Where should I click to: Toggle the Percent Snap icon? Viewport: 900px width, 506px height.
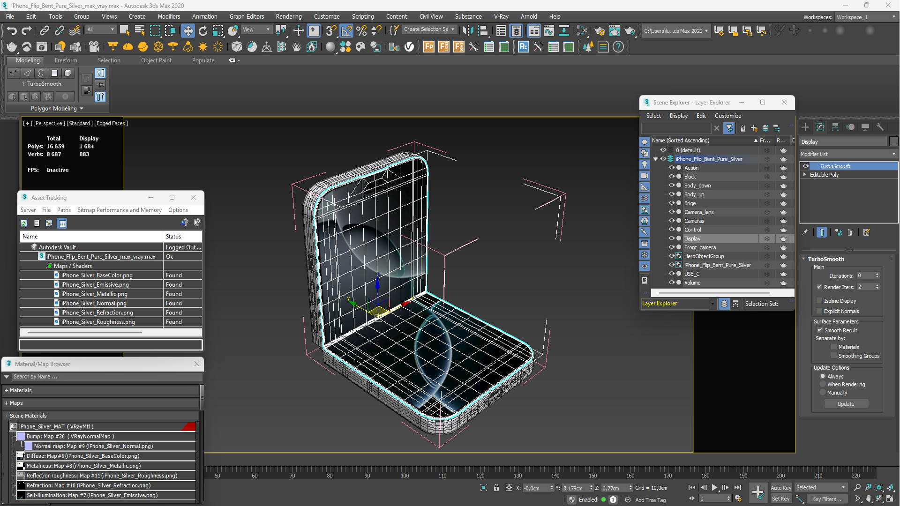tap(361, 31)
